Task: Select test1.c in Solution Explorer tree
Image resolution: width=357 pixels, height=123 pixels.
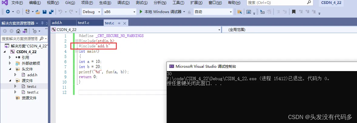Action: tap(33, 92)
